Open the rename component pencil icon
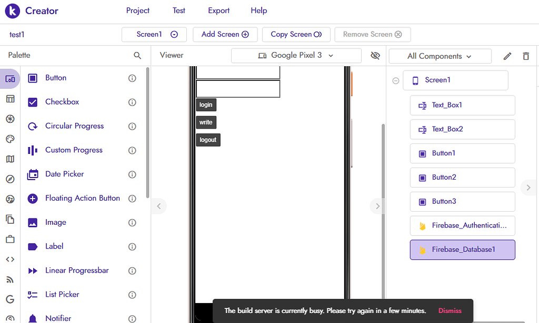539x323 pixels. pyautogui.click(x=507, y=56)
